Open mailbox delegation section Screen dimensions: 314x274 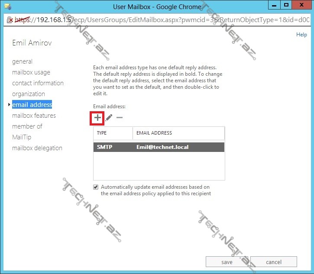pyautogui.click(x=37, y=148)
